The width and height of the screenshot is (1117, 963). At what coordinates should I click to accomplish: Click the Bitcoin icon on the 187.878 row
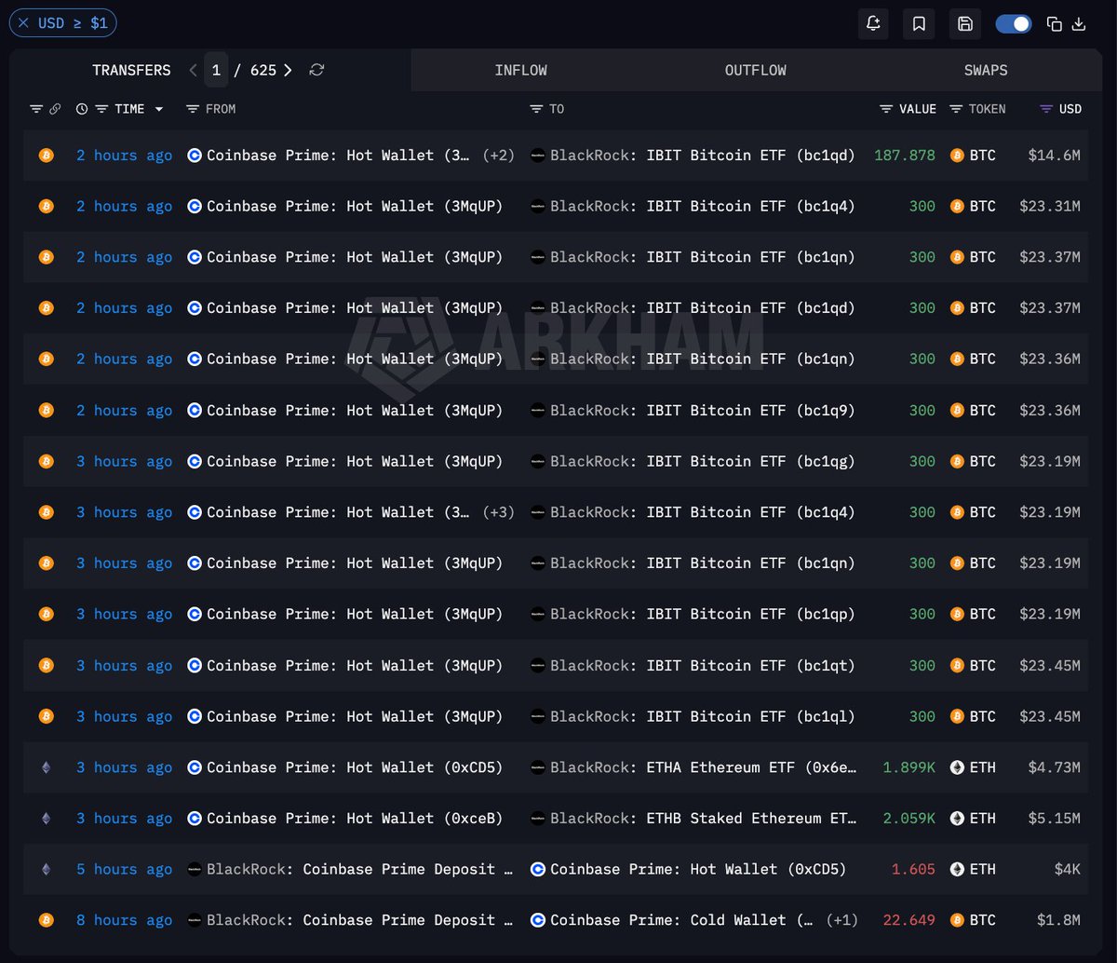(46, 156)
